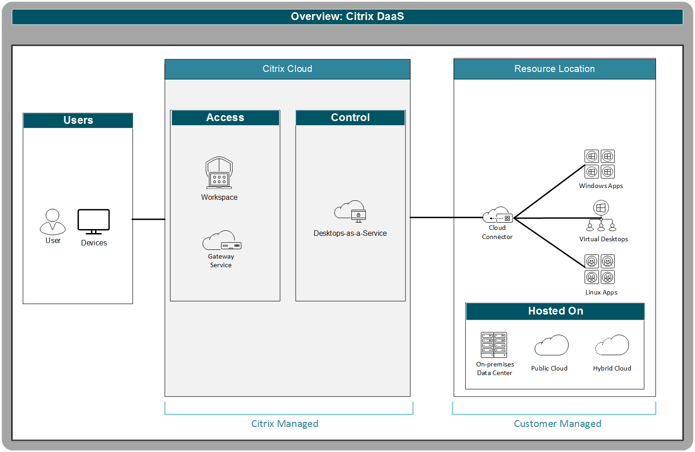Select the On-premises Data Center label
Image resolution: width=695 pixels, height=452 pixels.
coord(495,369)
